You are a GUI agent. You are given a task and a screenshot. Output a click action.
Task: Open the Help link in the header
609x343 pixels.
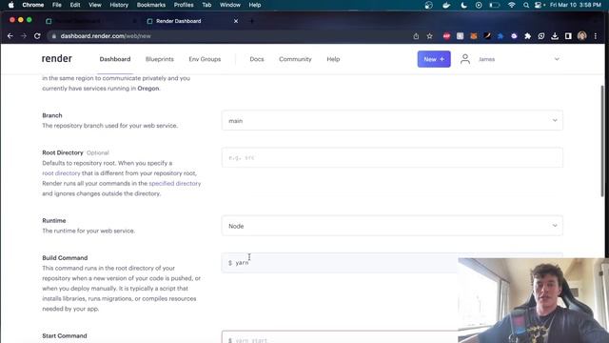333,59
